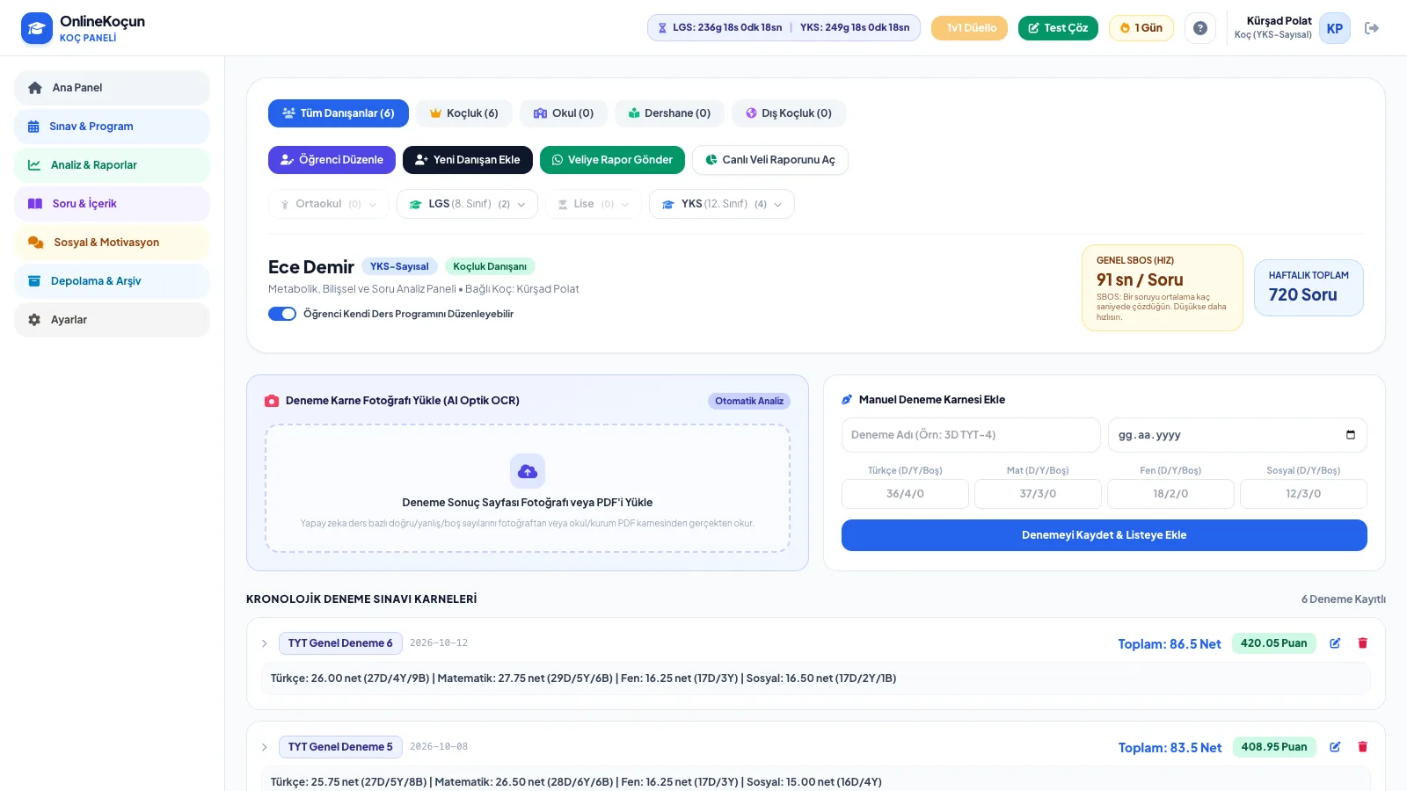The width and height of the screenshot is (1407, 791).
Task: Expand the TYT Genel Deneme 5 row
Action: pos(264,747)
